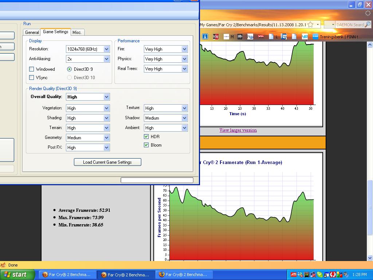Open the Post FX quality dropdown
Viewport: 373px width, 280px height.
point(88,147)
